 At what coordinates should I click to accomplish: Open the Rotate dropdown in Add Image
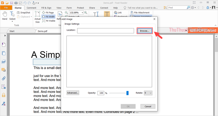point(148,93)
